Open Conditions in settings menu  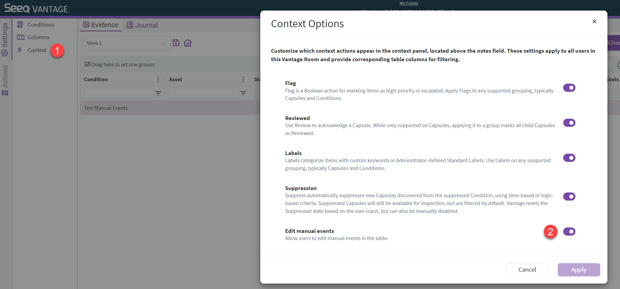(x=40, y=25)
